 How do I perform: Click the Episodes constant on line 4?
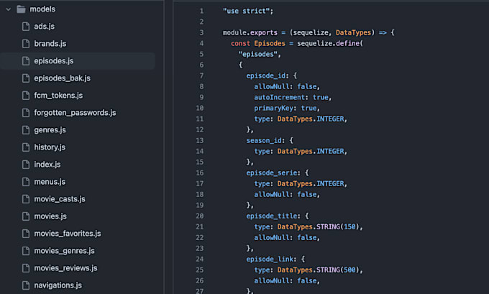(x=270, y=43)
